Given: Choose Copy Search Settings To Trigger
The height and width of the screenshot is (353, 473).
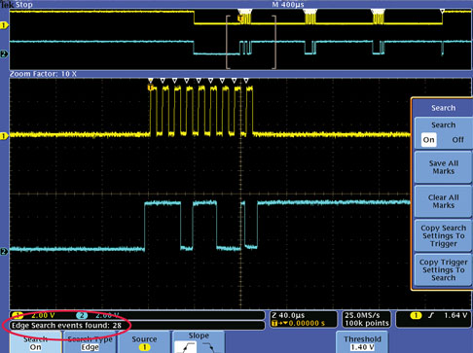Looking at the screenshot, I should pyautogui.click(x=443, y=235).
